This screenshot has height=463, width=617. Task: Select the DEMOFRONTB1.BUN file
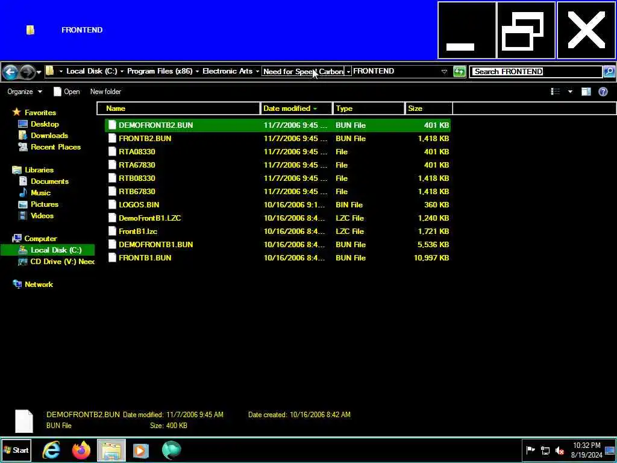click(277, 245)
